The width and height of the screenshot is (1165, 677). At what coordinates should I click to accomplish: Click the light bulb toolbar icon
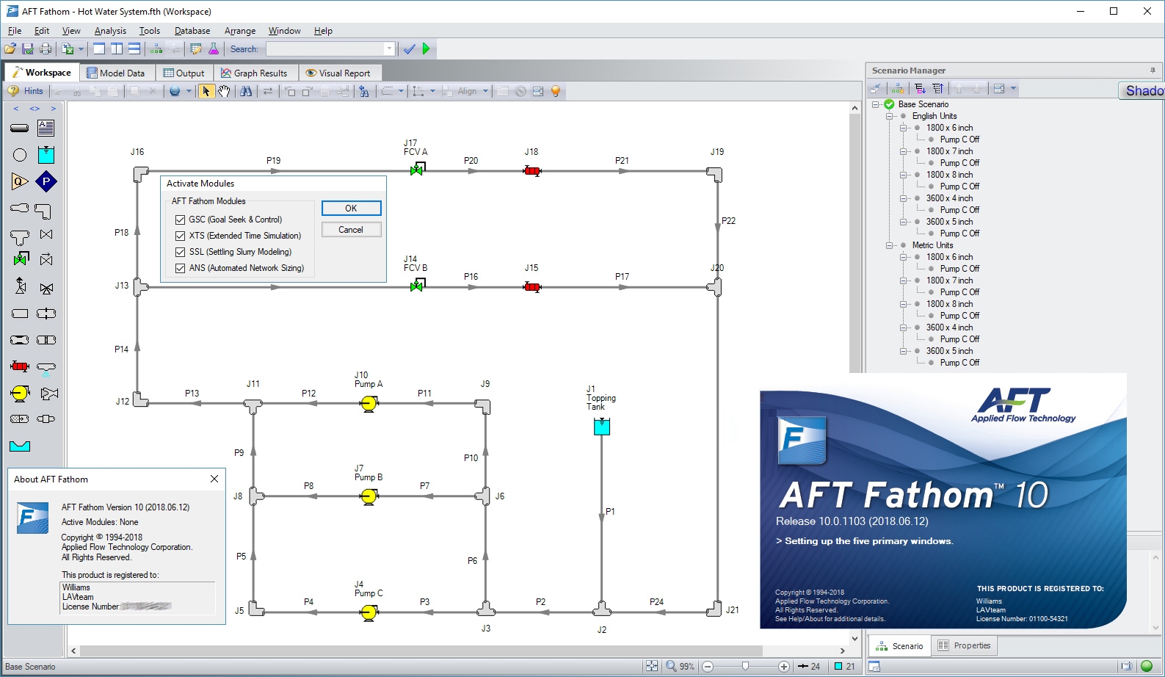tap(556, 91)
